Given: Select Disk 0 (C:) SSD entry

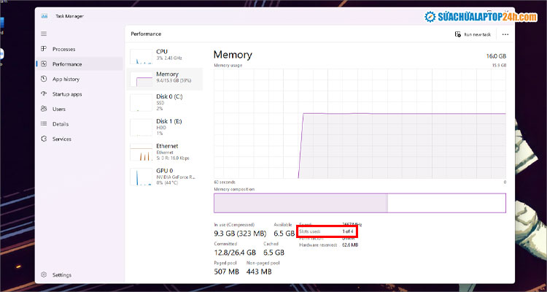Looking at the screenshot, I should pos(165,101).
